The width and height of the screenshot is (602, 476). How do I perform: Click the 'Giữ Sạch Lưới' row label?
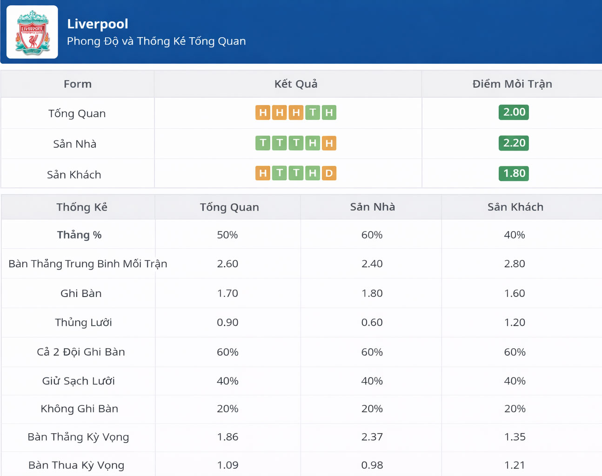click(x=79, y=381)
